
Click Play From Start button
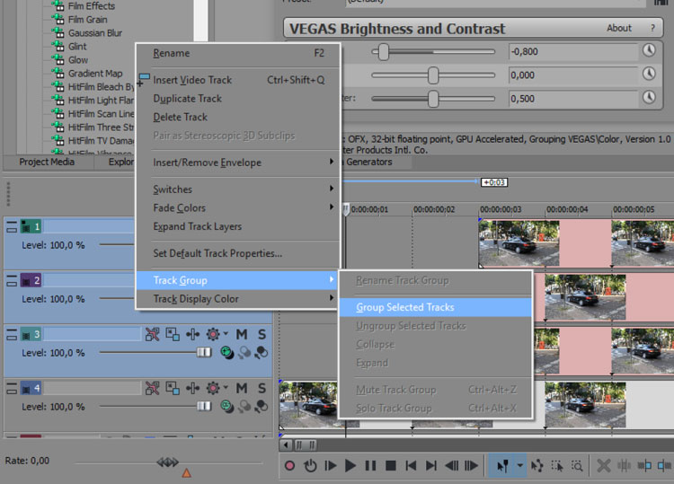[330, 465]
